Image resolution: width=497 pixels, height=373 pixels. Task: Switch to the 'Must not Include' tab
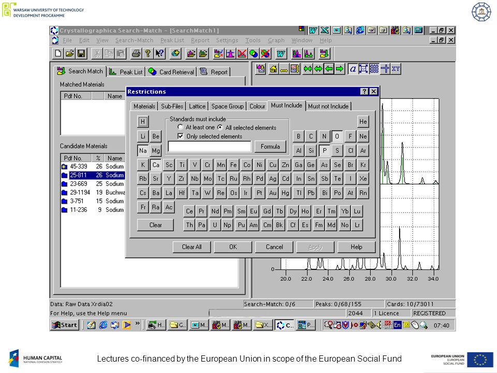pos(328,106)
